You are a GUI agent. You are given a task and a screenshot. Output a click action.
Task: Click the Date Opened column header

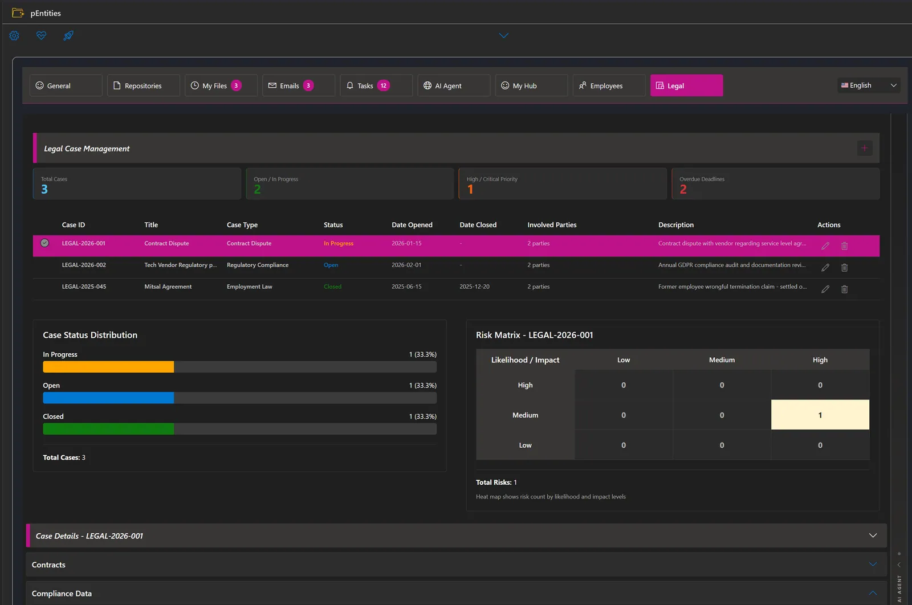pos(412,225)
